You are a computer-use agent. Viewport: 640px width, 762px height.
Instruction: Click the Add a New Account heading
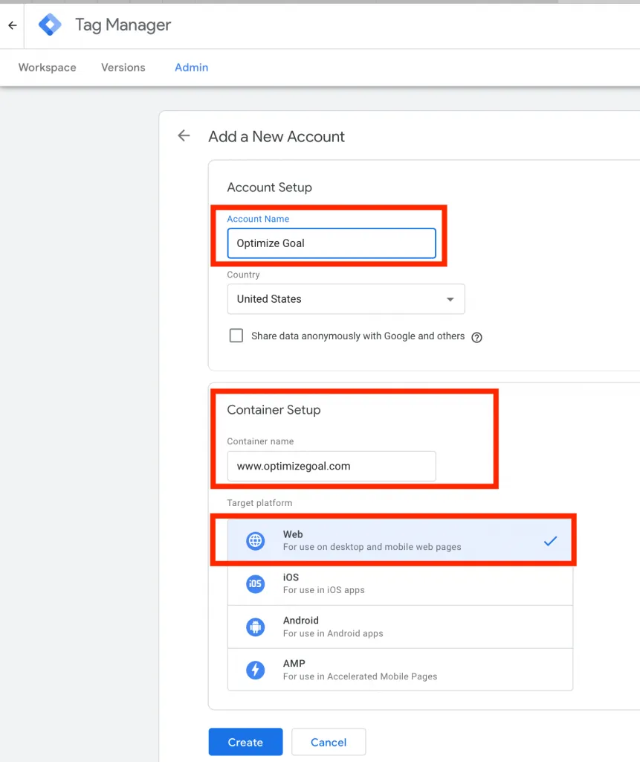click(277, 137)
